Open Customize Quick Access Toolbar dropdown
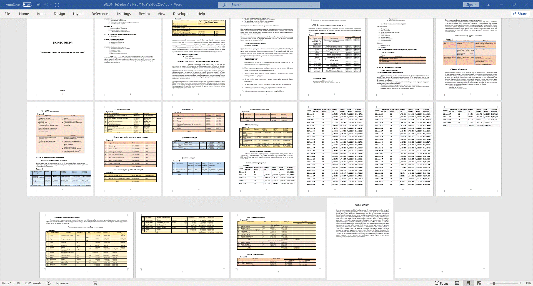 65,5
